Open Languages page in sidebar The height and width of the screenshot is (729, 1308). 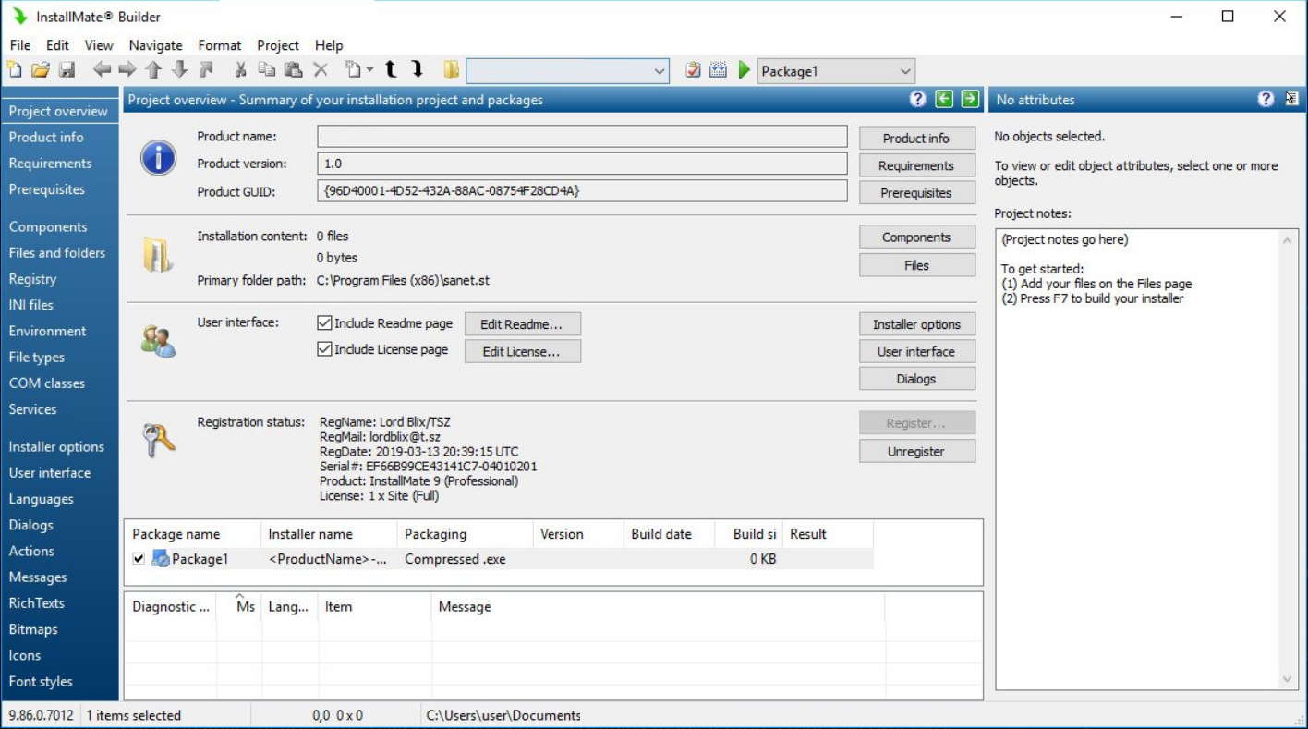pos(42,499)
